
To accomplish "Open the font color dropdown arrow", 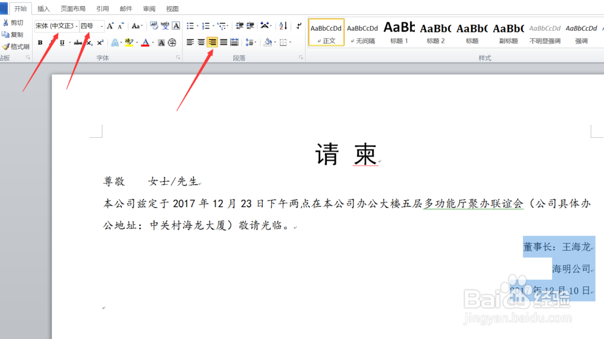I will [153, 42].
